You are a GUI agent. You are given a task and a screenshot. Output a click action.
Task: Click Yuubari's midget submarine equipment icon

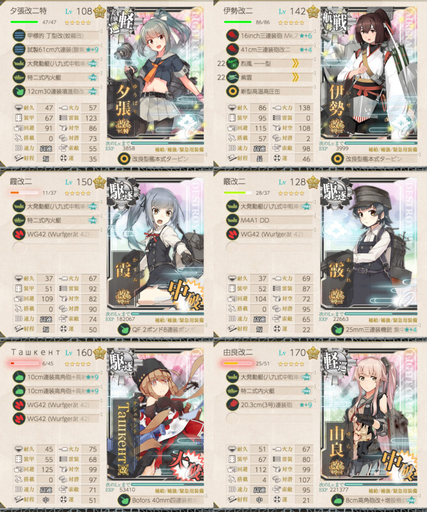[19, 35]
